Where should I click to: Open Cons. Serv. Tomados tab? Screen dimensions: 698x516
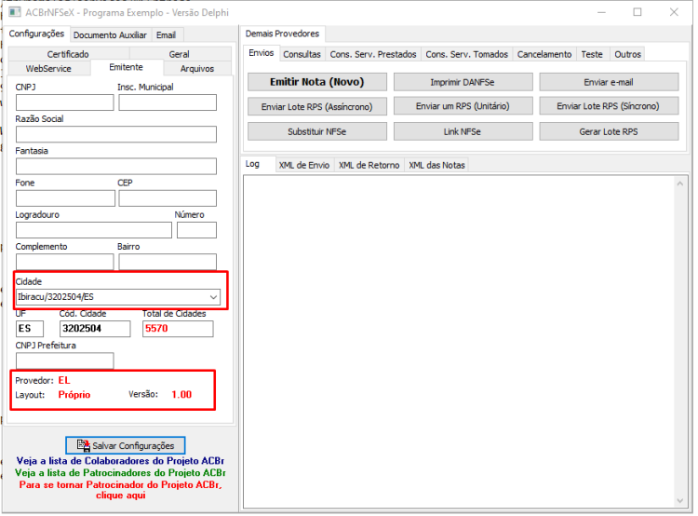(x=466, y=54)
